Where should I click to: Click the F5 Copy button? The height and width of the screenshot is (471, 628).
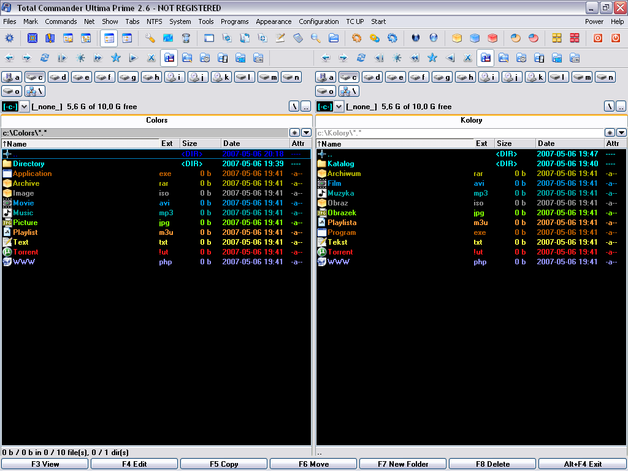pos(224,464)
